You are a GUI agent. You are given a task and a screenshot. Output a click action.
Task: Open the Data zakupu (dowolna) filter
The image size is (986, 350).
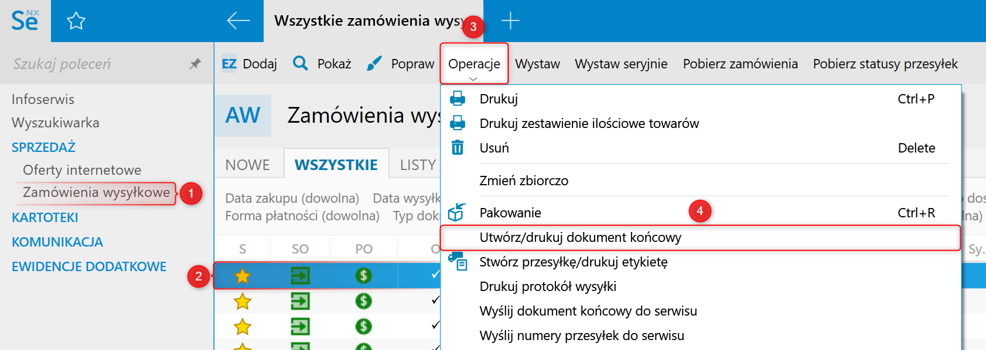[292, 198]
